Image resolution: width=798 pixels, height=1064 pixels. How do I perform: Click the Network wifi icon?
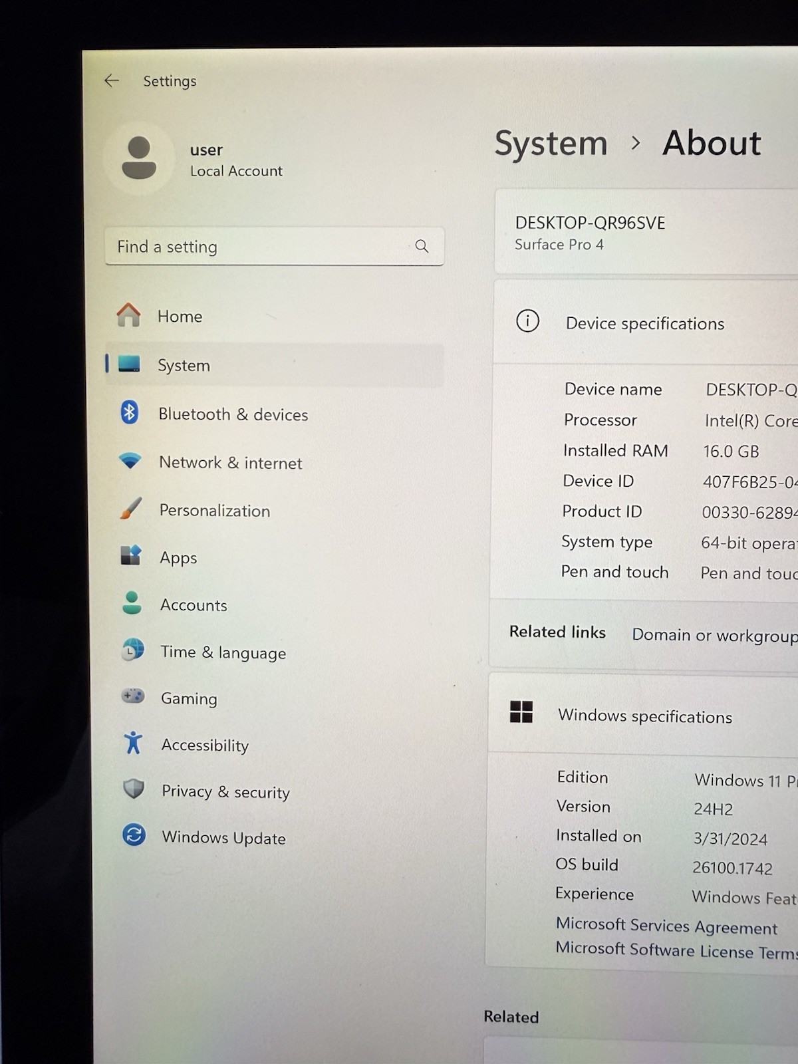pos(130,460)
